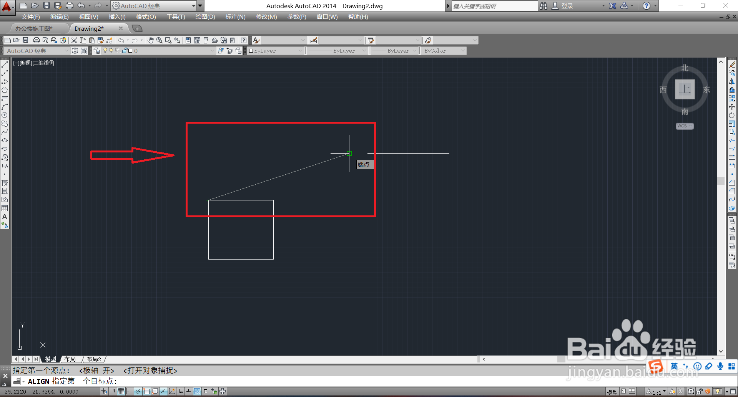Toggle Selection Cycling in status bar

(214, 392)
